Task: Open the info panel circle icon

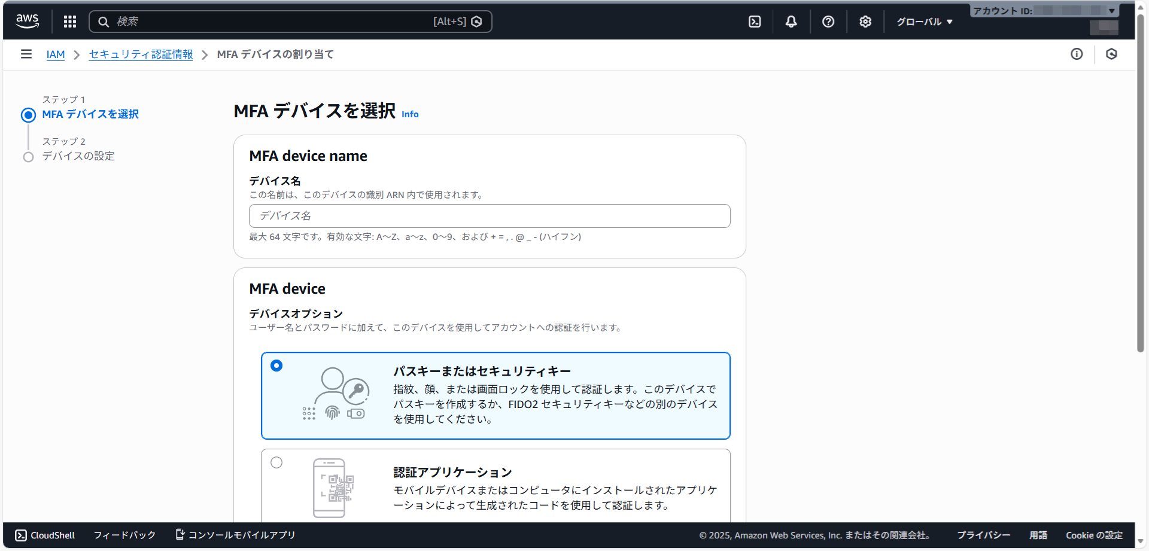Action: (1077, 54)
